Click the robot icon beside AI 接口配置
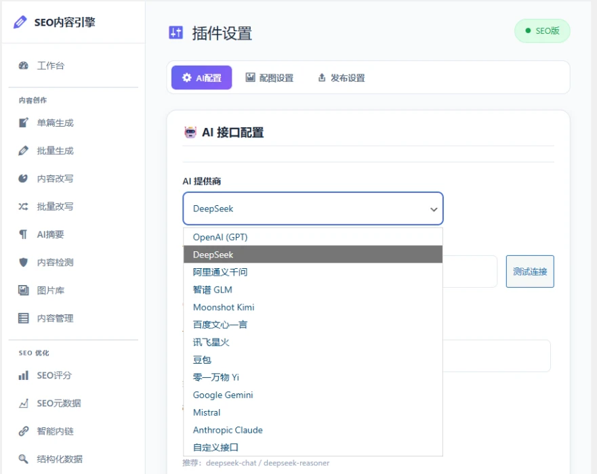This screenshot has height=474, width=597. click(x=190, y=133)
